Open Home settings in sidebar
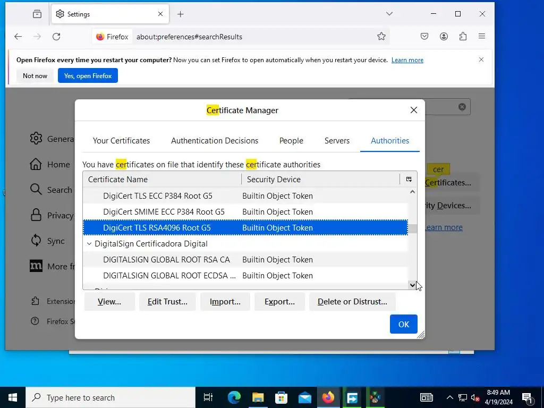The height and width of the screenshot is (408, 544). [x=36, y=164]
